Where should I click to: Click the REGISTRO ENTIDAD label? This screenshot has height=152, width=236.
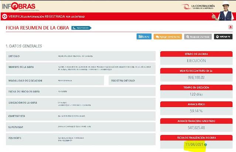click(x=123, y=80)
